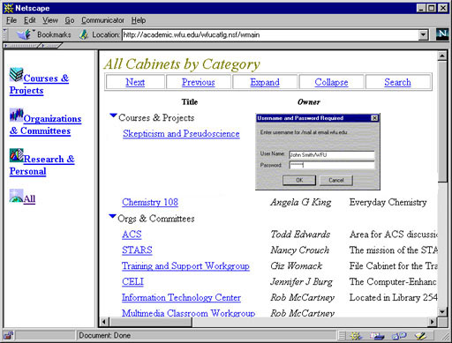Click the horizontal scrollbar thumb

(150, 322)
